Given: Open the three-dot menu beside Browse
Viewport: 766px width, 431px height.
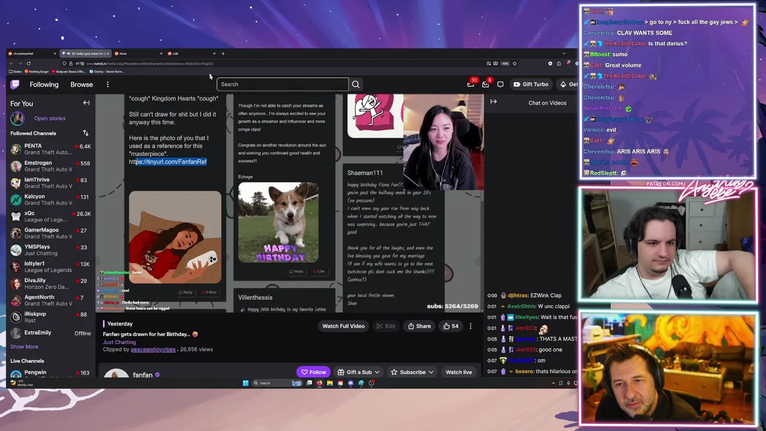Looking at the screenshot, I should coord(108,84).
